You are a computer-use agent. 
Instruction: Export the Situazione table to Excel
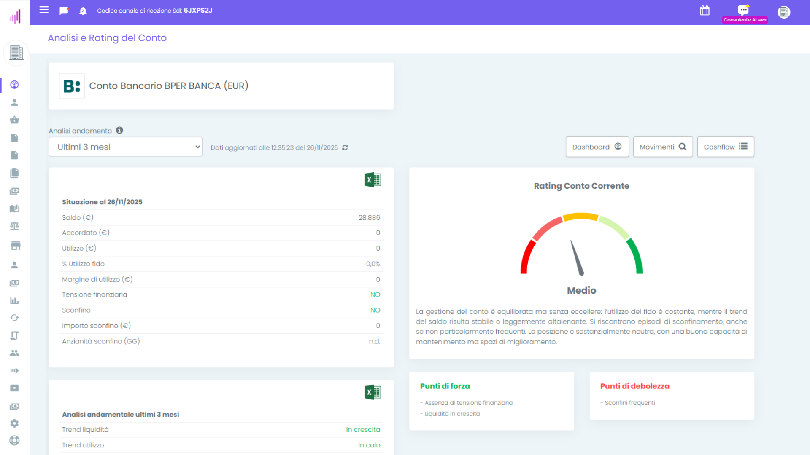373,179
